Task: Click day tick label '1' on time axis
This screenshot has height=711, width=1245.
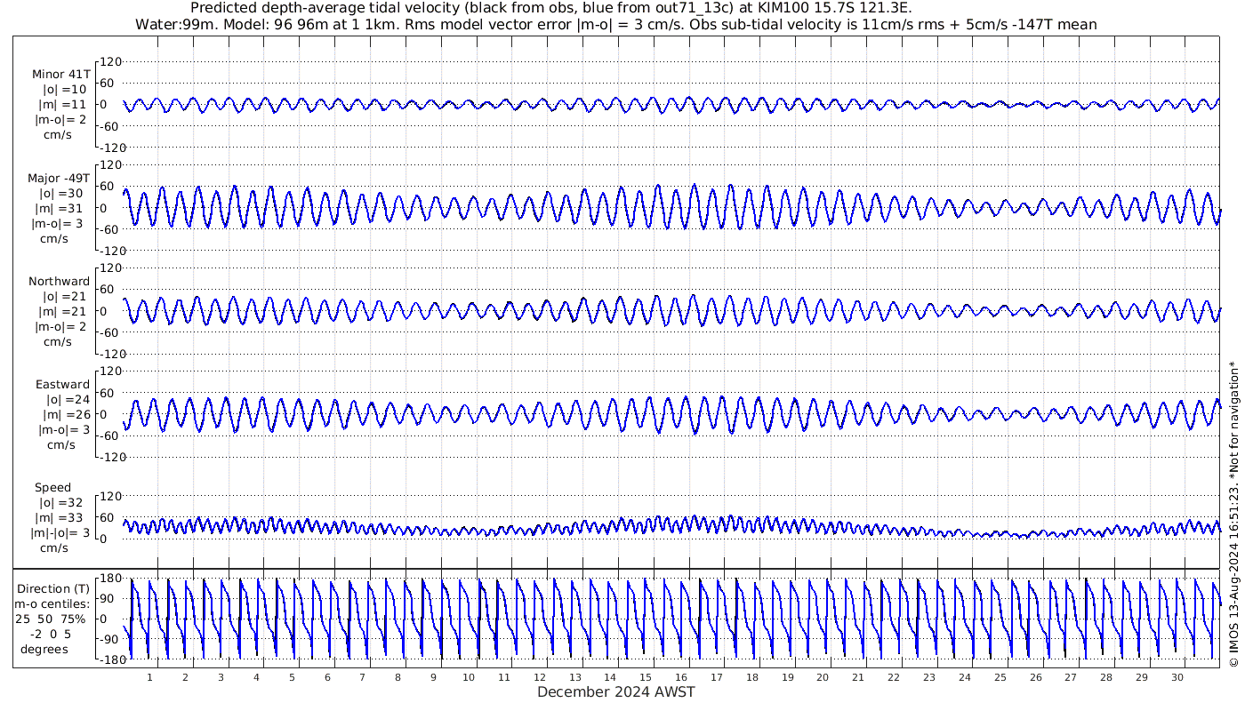Action: click(x=149, y=677)
